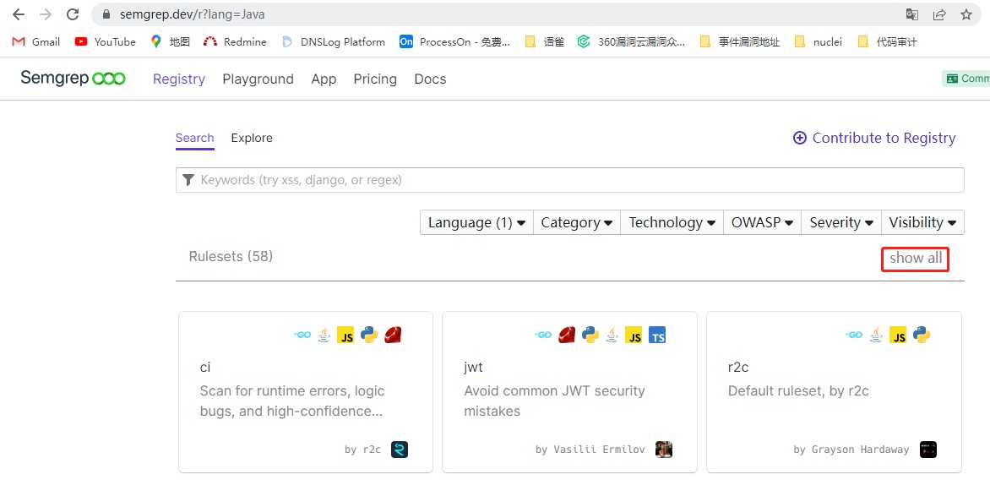This screenshot has width=990, height=491.
Task: Open the 语雀 bookmark folder
Action: (544, 41)
